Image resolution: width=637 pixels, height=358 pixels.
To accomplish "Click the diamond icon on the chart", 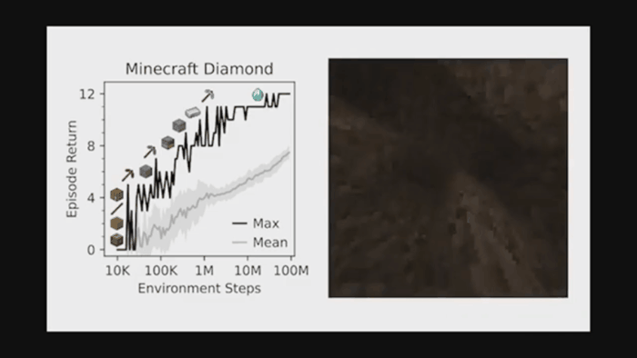I will point(258,94).
